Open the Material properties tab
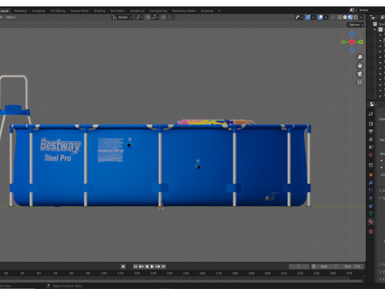This screenshot has height=289, width=385. point(371,222)
